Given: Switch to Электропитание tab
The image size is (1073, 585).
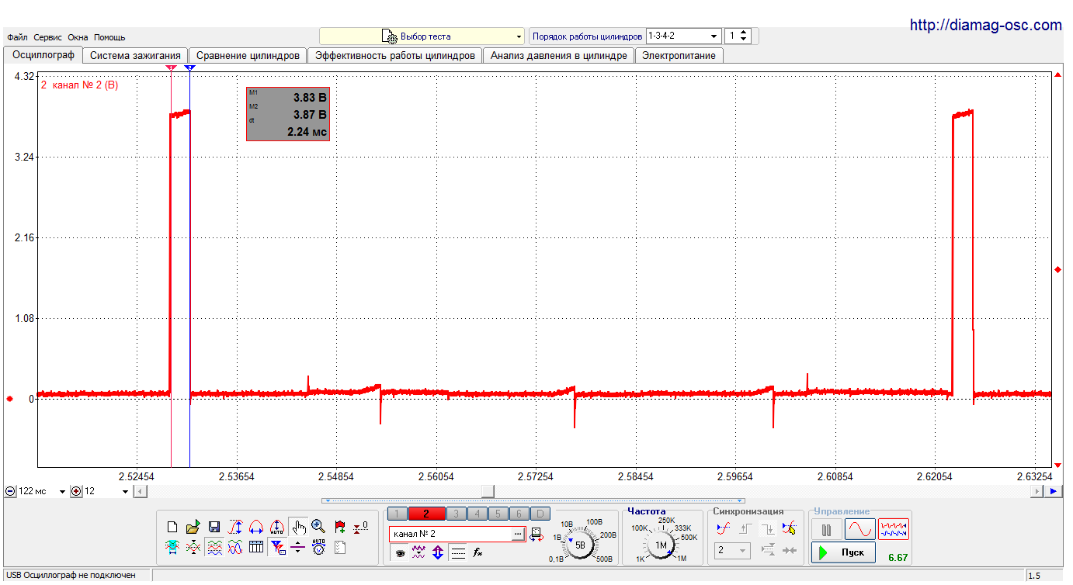Looking at the screenshot, I should [x=679, y=56].
